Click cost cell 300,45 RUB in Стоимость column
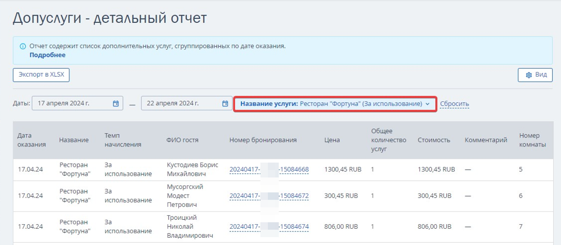 tap(435, 196)
